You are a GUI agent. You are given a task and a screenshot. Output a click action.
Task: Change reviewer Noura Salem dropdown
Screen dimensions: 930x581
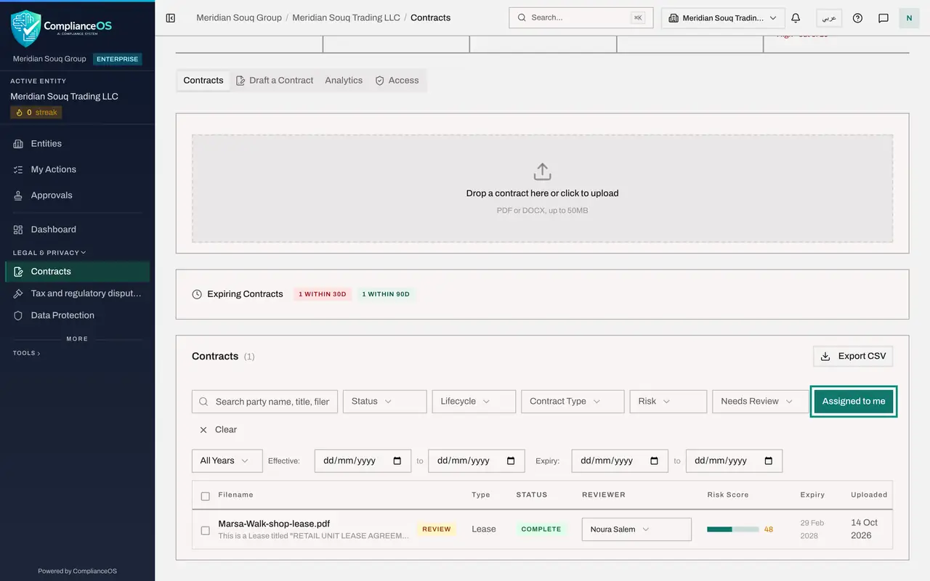point(636,529)
